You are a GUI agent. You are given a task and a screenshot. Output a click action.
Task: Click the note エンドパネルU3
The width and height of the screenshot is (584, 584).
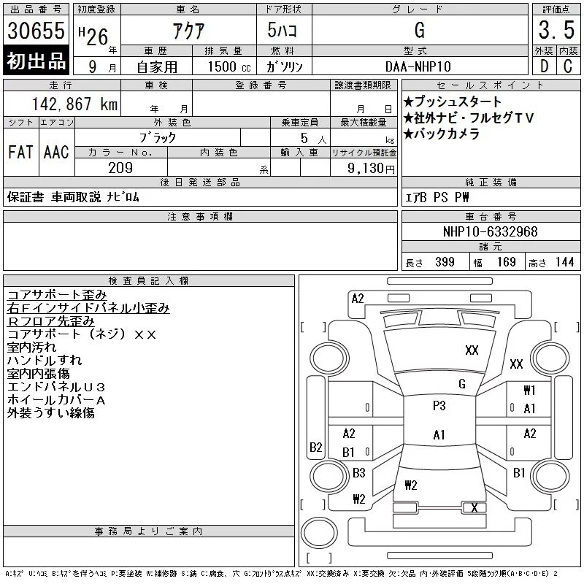(x=56, y=387)
